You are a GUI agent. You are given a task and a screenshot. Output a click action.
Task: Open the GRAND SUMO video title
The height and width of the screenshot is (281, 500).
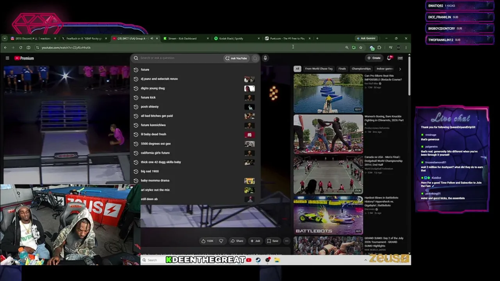pos(384,242)
